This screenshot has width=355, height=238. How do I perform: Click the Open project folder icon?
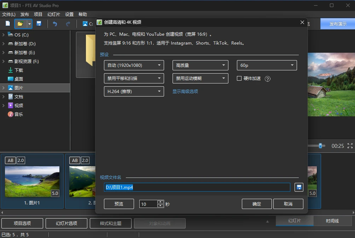21,24
